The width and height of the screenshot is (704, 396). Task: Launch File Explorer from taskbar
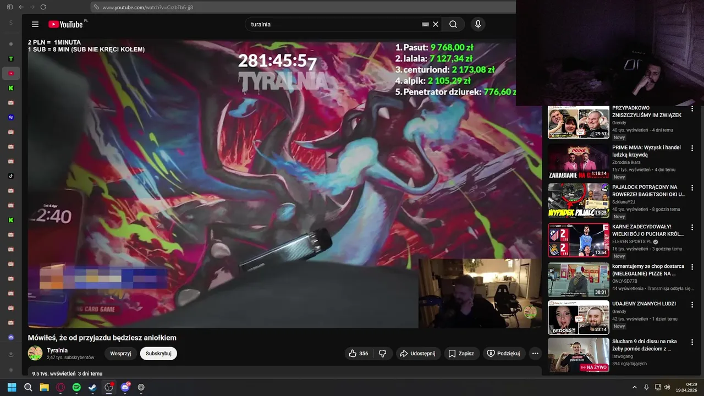tap(44, 387)
